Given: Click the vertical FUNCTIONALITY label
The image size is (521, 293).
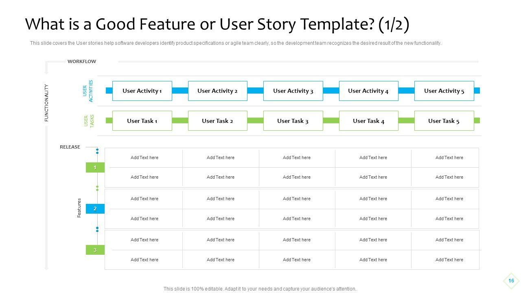Looking at the screenshot, I should 46,103.
